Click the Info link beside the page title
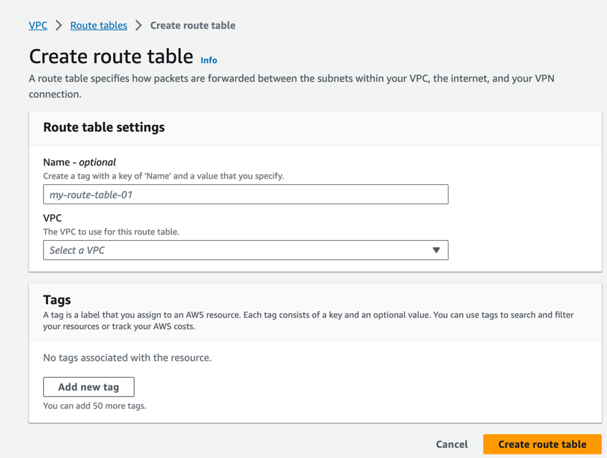 (209, 60)
